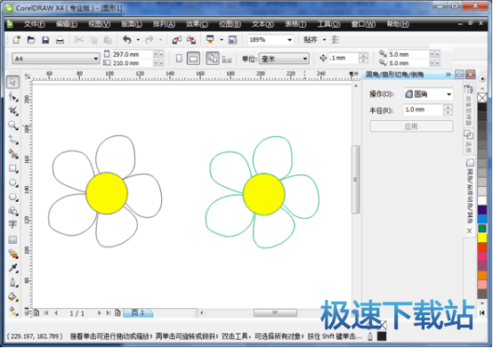The image size is (493, 348).
Task: Click the 应用 apply button
Action: click(411, 126)
